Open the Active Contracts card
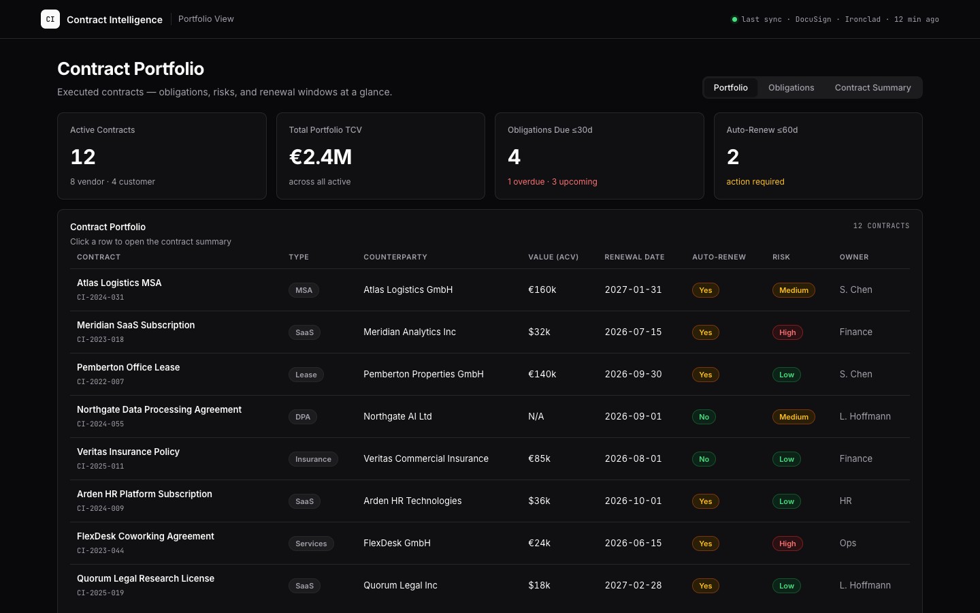Viewport: 980px width, 613px height. point(162,156)
